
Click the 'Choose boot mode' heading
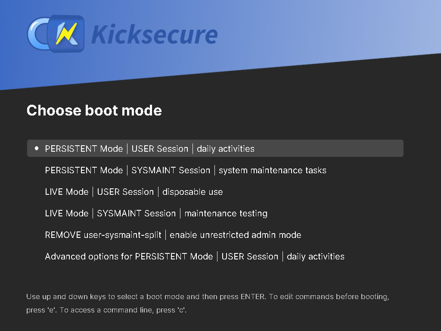[94, 110]
